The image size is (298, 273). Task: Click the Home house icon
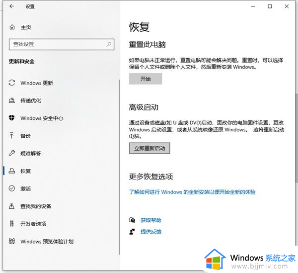[12, 27]
